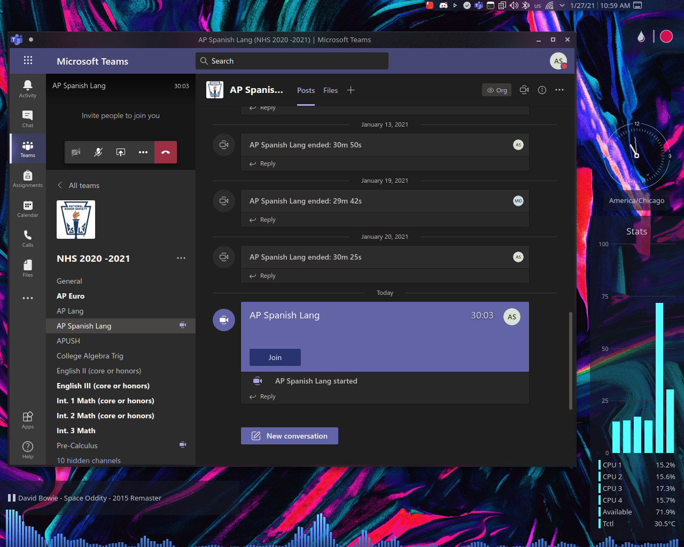The width and height of the screenshot is (684, 547).
Task: Share your screen in the call
Action: click(121, 152)
